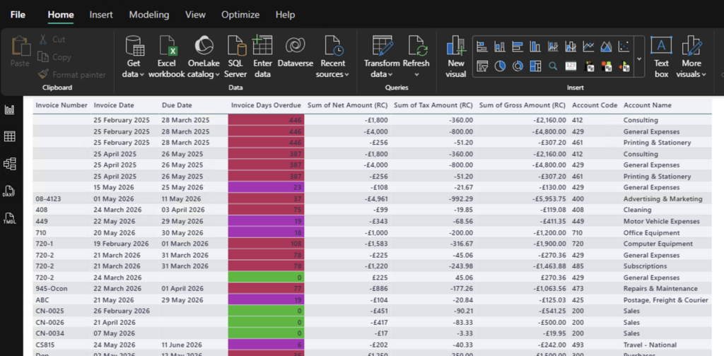724x356 pixels.
Task: Insert the magnifying glass visual
Action: pyautogui.click(x=553, y=66)
